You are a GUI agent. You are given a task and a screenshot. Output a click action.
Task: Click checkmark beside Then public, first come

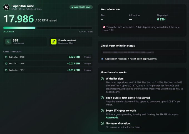102,98
